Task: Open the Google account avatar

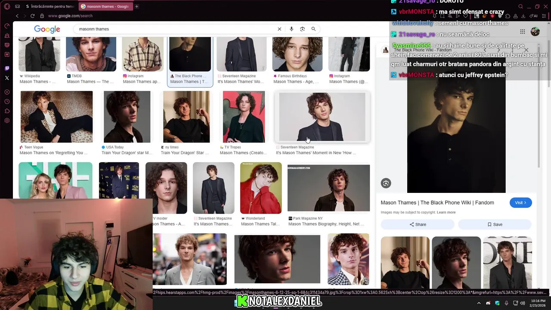Action: point(535,31)
